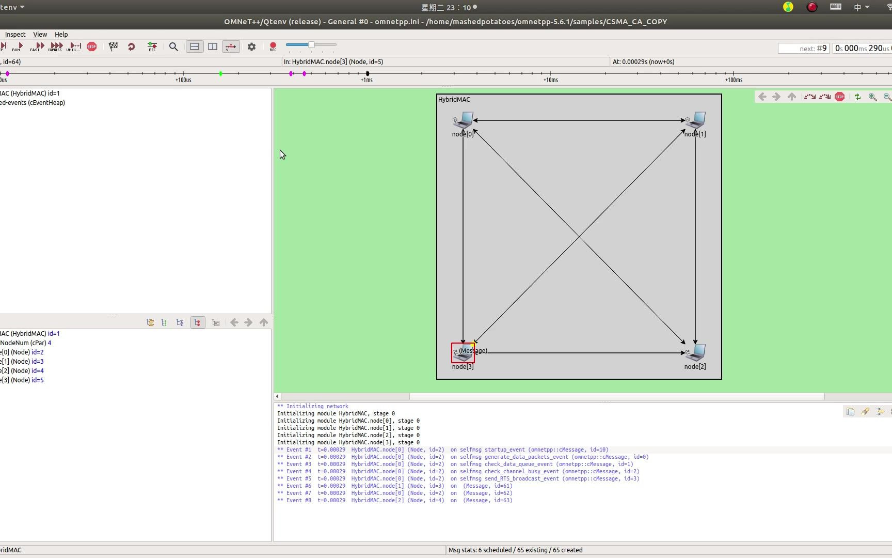The width and height of the screenshot is (892, 558).
Task: Click the animation speed slider handle
Action: [x=311, y=45]
